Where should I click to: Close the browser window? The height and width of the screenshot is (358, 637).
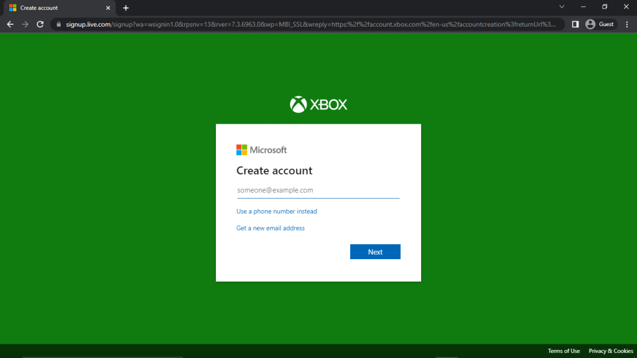click(x=626, y=7)
